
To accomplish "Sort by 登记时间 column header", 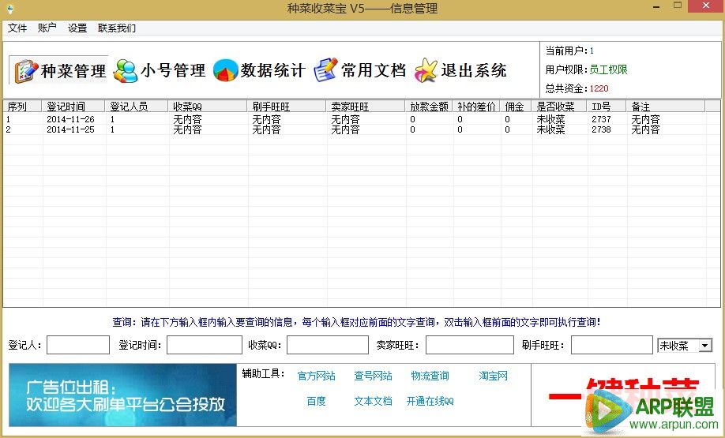I will tap(73, 107).
